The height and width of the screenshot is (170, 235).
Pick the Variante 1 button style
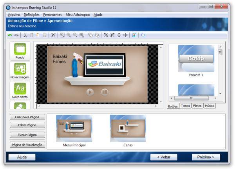point(196,59)
